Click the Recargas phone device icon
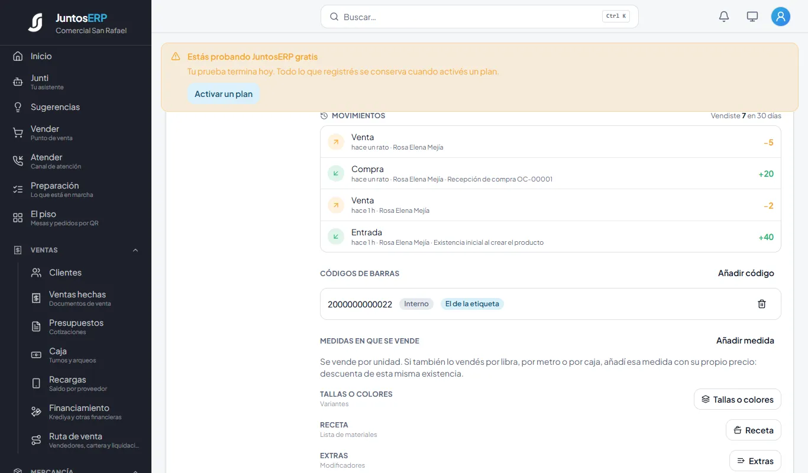The width and height of the screenshot is (808, 473). click(x=36, y=384)
